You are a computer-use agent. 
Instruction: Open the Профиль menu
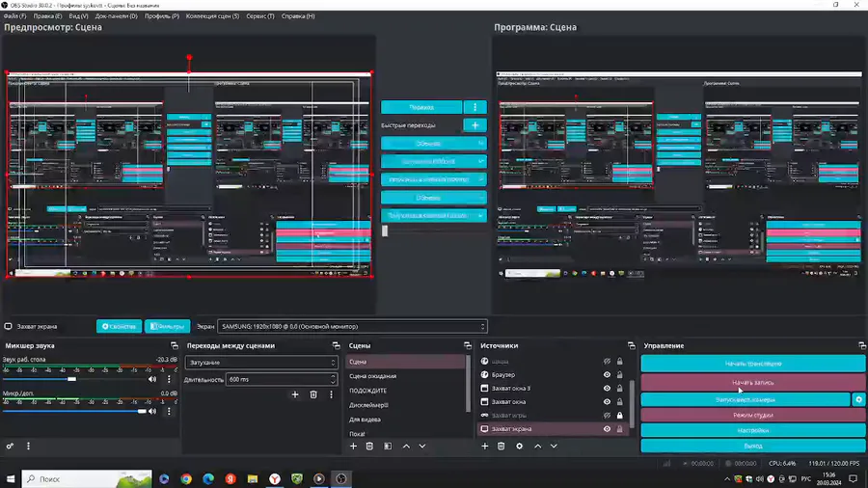(162, 16)
